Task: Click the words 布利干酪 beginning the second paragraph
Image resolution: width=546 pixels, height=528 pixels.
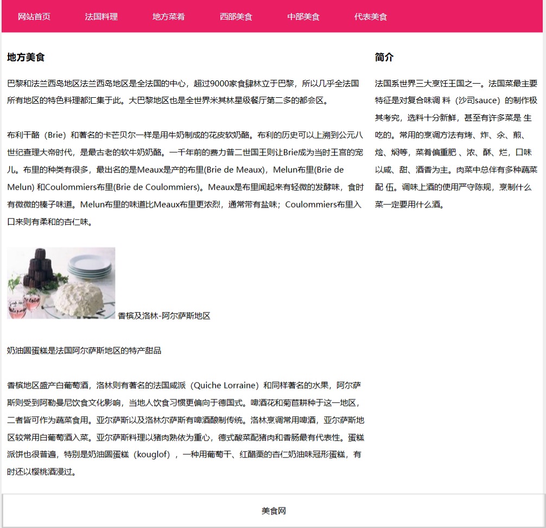Action: (23, 135)
